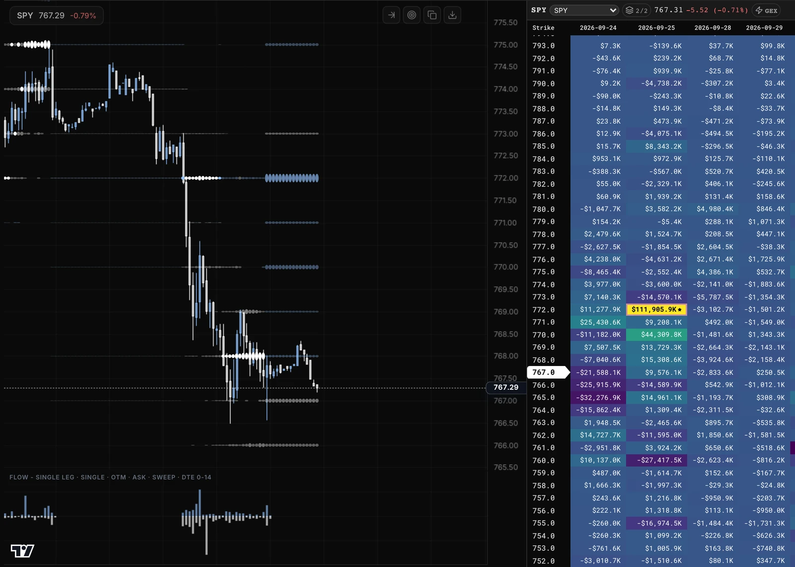This screenshot has height=567, width=795.
Task: Click the 775.00 price axis label
Action: click(x=506, y=45)
